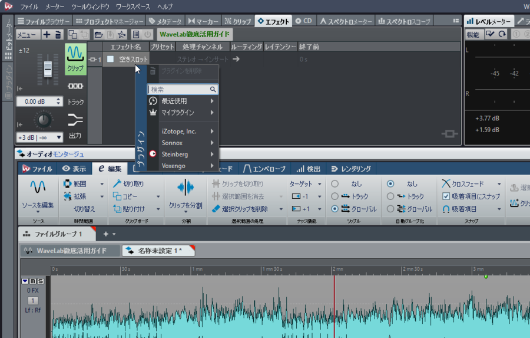Screen dimensions: 530x338
Task: Click the コピー clipboard button
Action: 125,196
